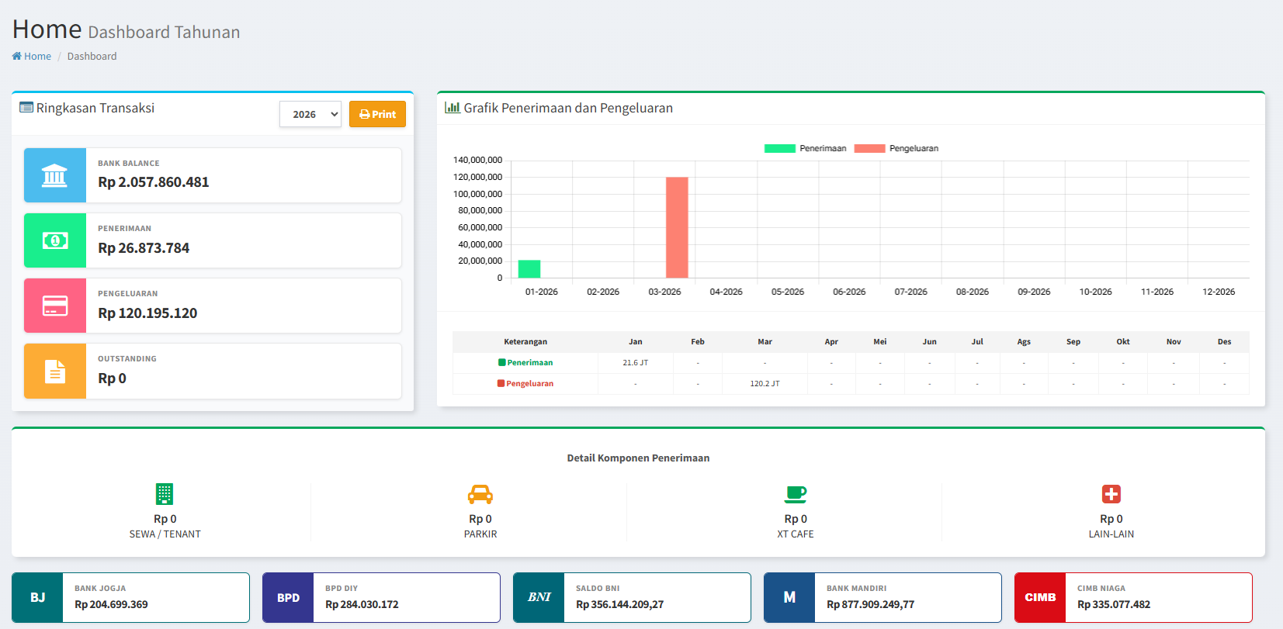Click the CIMB Niaga red logo tile
1283x629 pixels.
pos(1040,597)
